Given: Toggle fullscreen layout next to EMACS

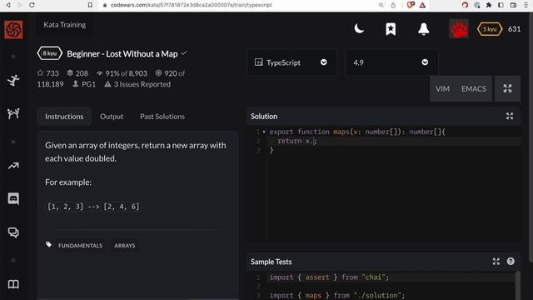Looking at the screenshot, I should point(507,88).
